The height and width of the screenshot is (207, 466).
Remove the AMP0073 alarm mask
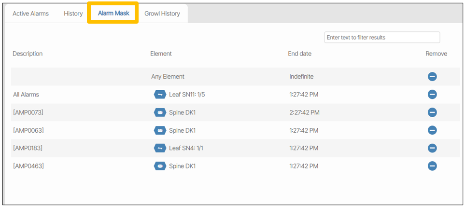432,112
